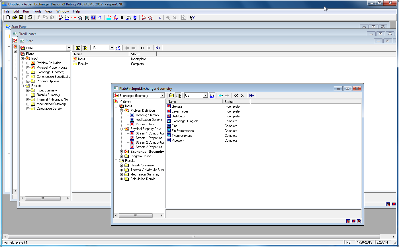This screenshot has width=399, height=247.
Task: Click the Print icon in main toolbar
Action: point(30,17)
